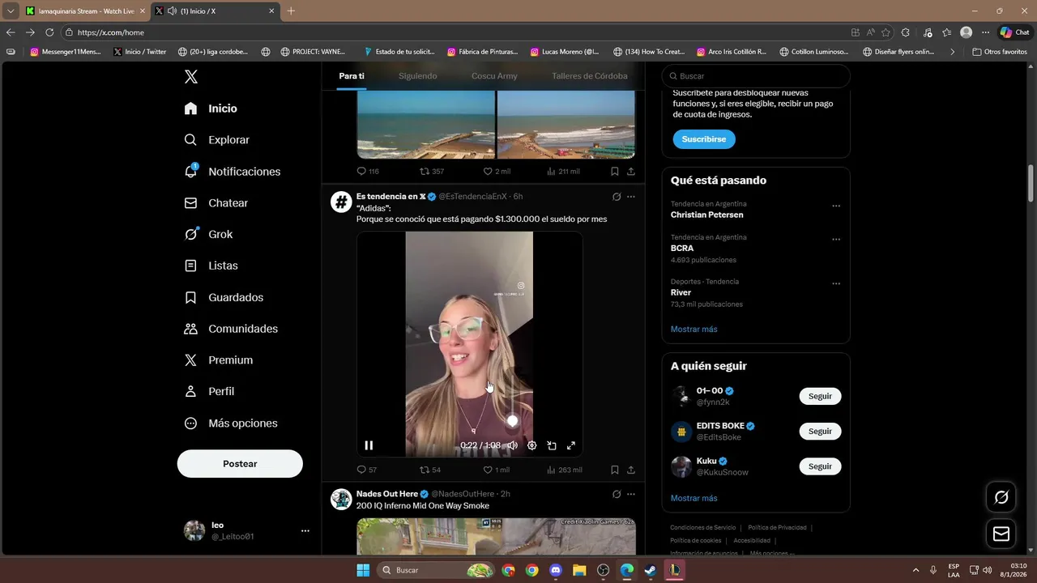Switch to lamaquinaria Stream browser tab
This screenshot has width=1037, height=583.
[85, 11]
